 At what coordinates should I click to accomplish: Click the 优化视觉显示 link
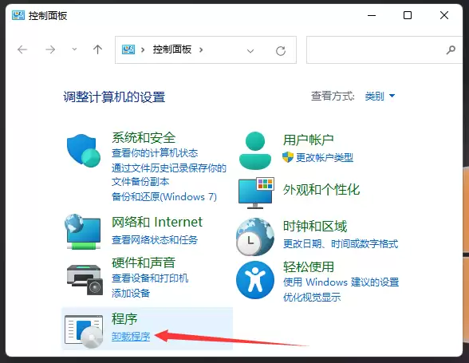pyautogui.click(x=312, y=297)
